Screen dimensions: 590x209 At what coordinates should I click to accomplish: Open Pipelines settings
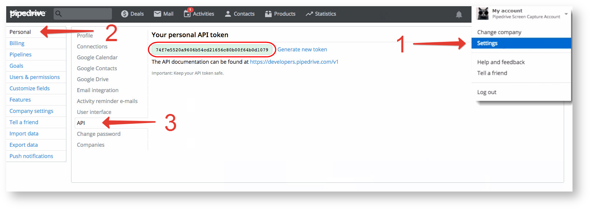click(x=36, y=55)
